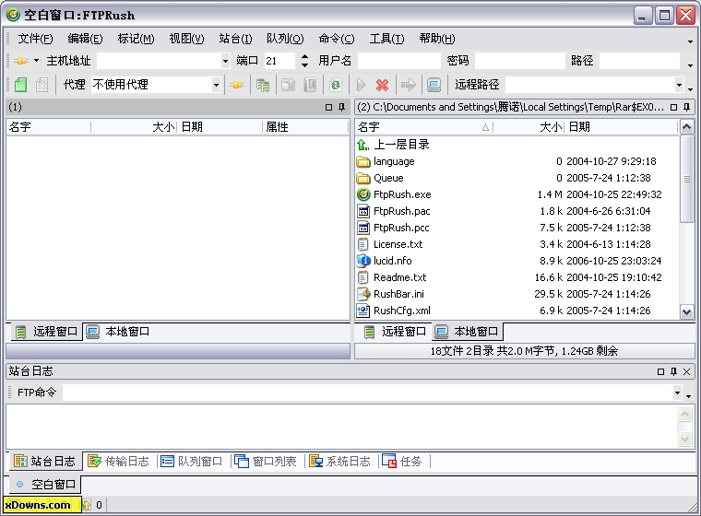Open the 编辑(E) menu
701x516 pixels.
point(85,39)
